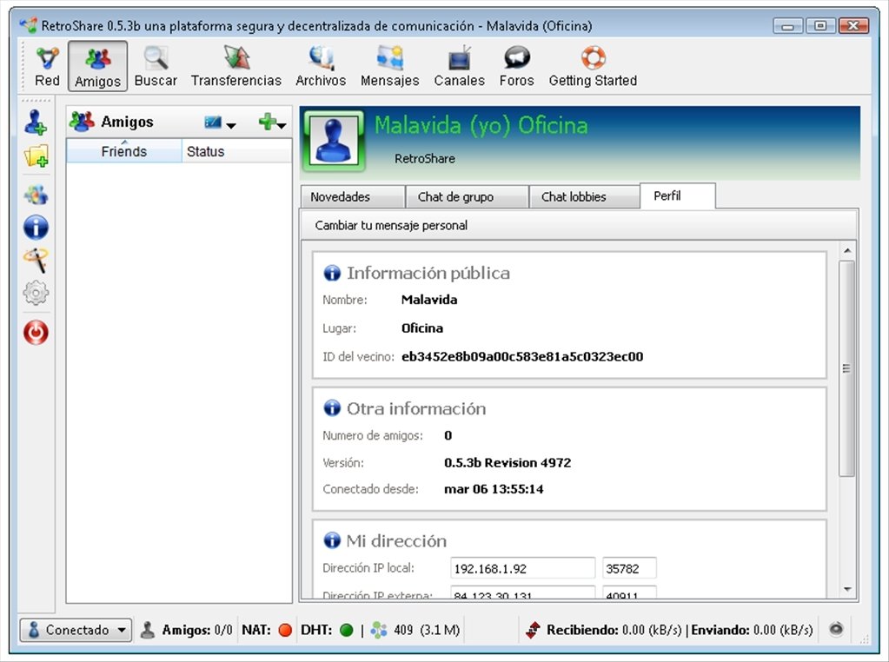The image size is (889, 662).
Task: Click the Numero de amigos value 0
Action: click(x=448, y=435)
